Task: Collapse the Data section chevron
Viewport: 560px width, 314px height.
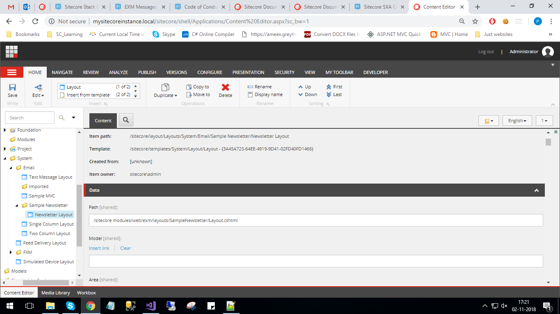Action: [x=537, y=190]
